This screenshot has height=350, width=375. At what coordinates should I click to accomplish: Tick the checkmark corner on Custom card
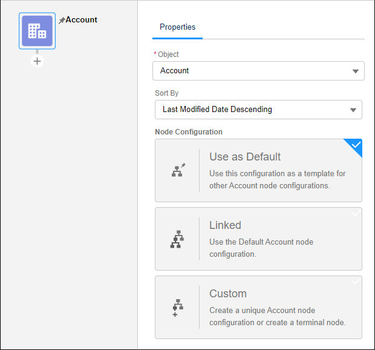(x=356, y=282)
